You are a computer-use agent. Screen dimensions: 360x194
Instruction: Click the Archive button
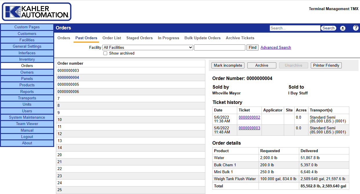click(262, 66)
